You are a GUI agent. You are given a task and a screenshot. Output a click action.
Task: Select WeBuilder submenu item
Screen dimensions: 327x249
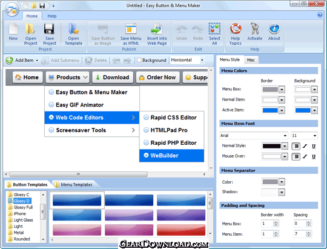[x=171, y=156]
